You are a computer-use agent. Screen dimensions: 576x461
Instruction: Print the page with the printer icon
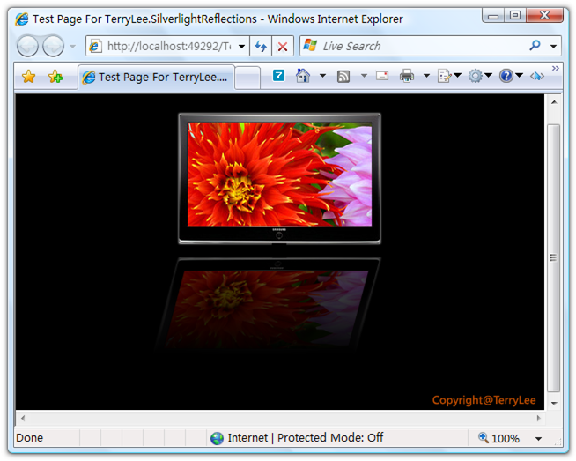coord(407,76)
